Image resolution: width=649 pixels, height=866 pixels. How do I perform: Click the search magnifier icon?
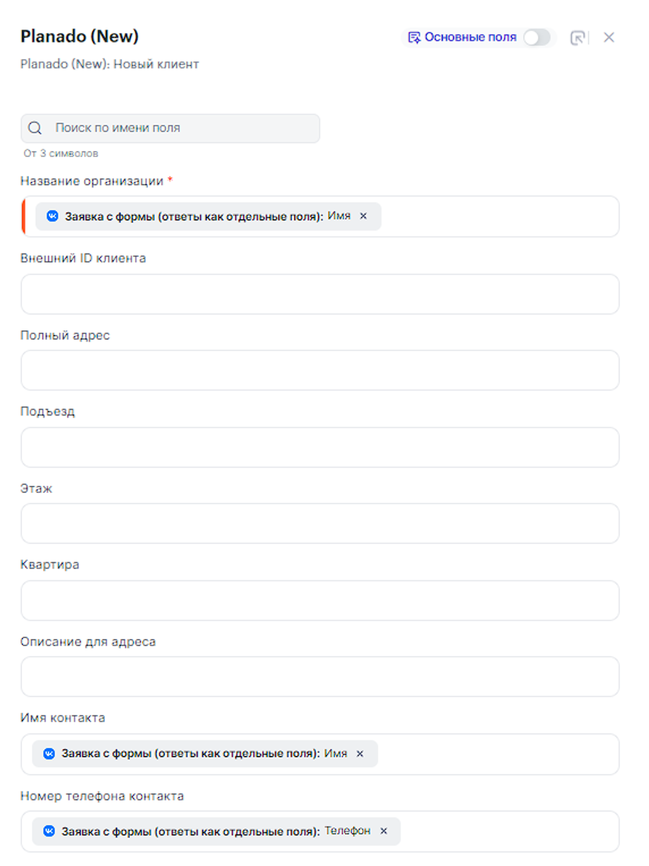pos(35,128)
